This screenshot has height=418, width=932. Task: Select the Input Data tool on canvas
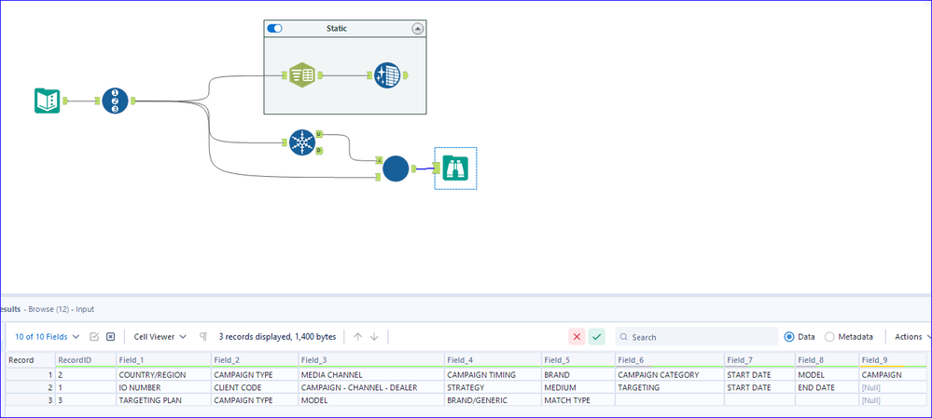tap(47, 101)
